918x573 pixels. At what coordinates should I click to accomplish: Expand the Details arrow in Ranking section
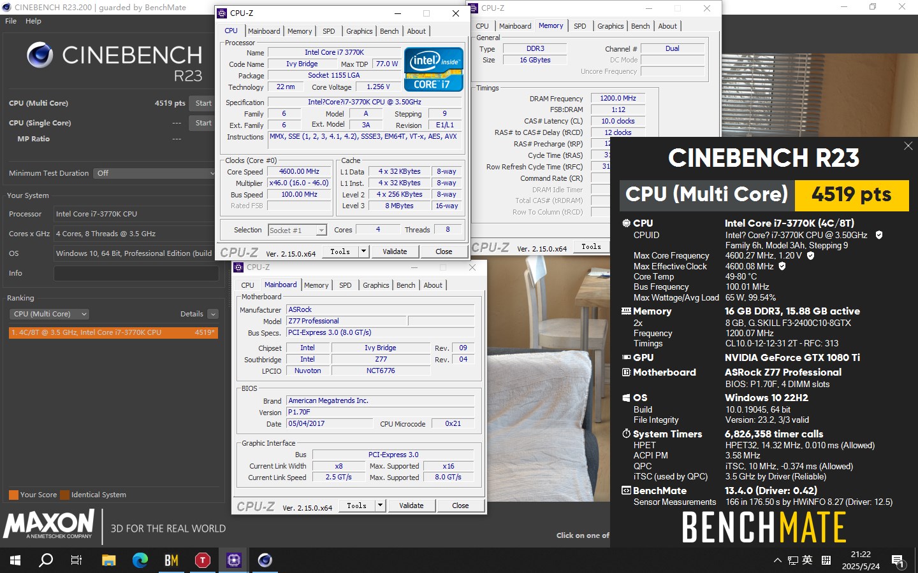(213, 314)
